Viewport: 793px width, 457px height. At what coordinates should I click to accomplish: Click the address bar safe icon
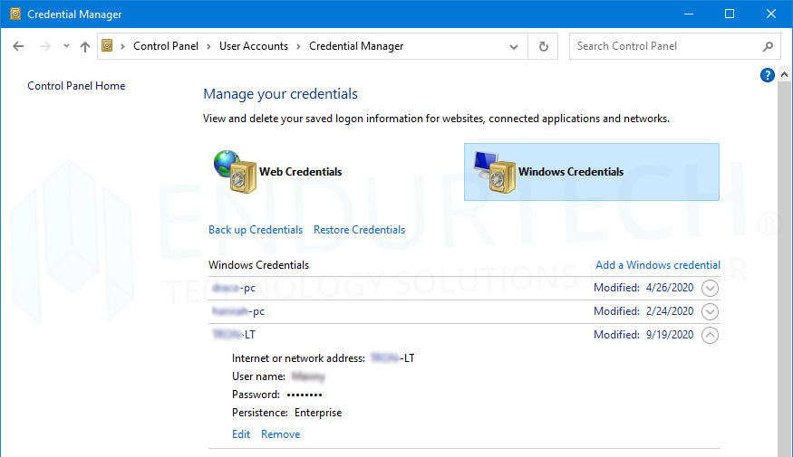point(107,46)
